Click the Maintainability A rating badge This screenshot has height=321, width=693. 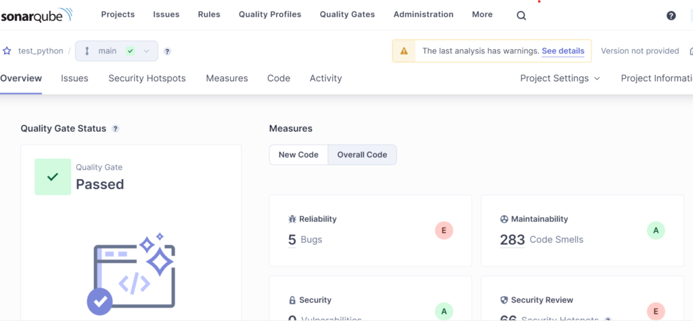655,230
